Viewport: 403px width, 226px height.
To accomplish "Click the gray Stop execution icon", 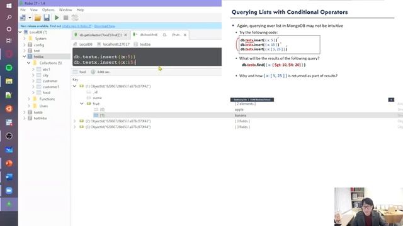I will (65, 18).
